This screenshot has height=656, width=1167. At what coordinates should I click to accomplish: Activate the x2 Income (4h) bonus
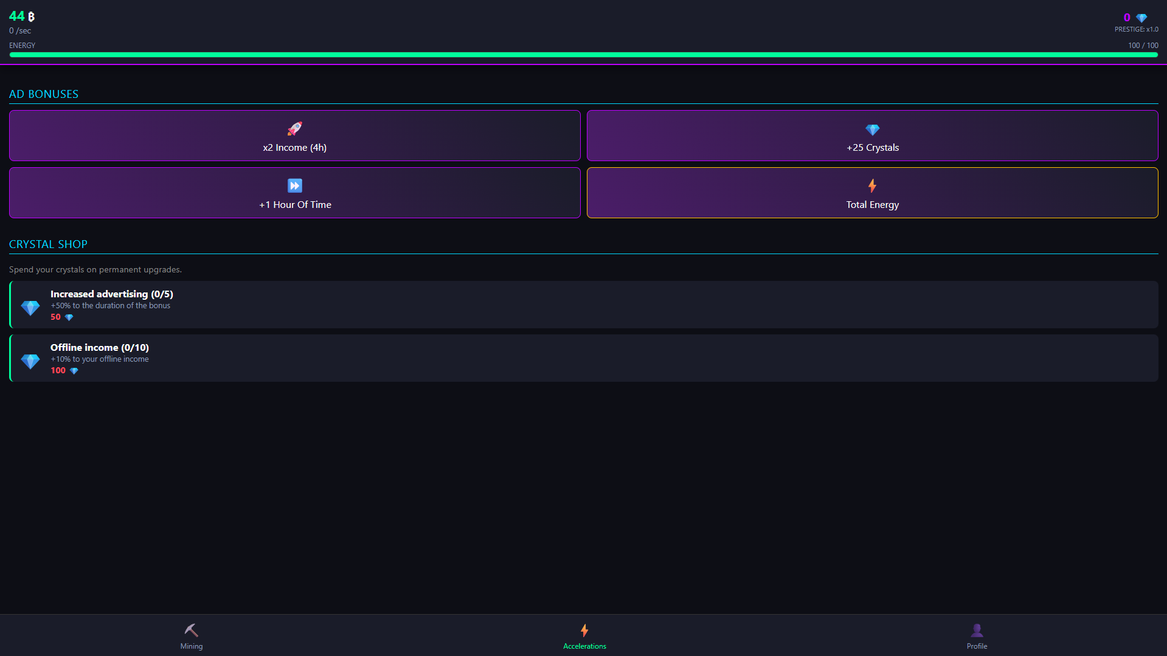pyautogui.click(x=294, y=148)
